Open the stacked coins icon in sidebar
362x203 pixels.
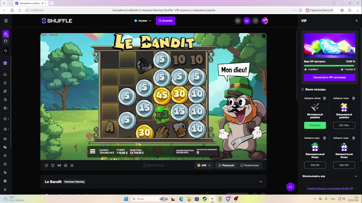coord(5,147)
